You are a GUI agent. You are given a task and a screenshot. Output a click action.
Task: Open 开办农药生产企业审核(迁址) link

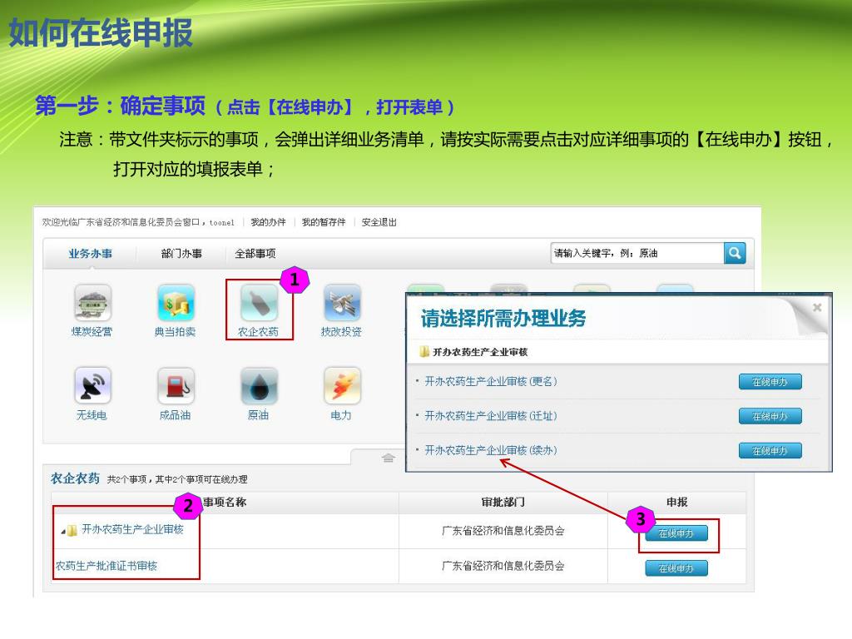(x=491, y=416)
